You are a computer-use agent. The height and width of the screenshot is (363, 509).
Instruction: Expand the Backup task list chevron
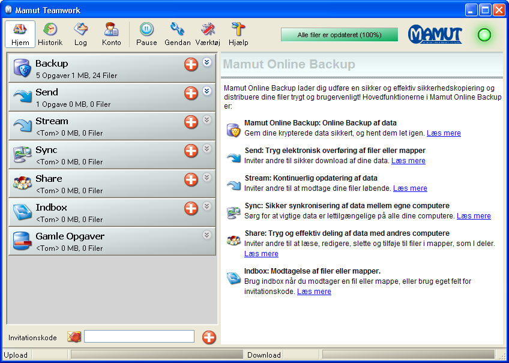coord(207,62)
